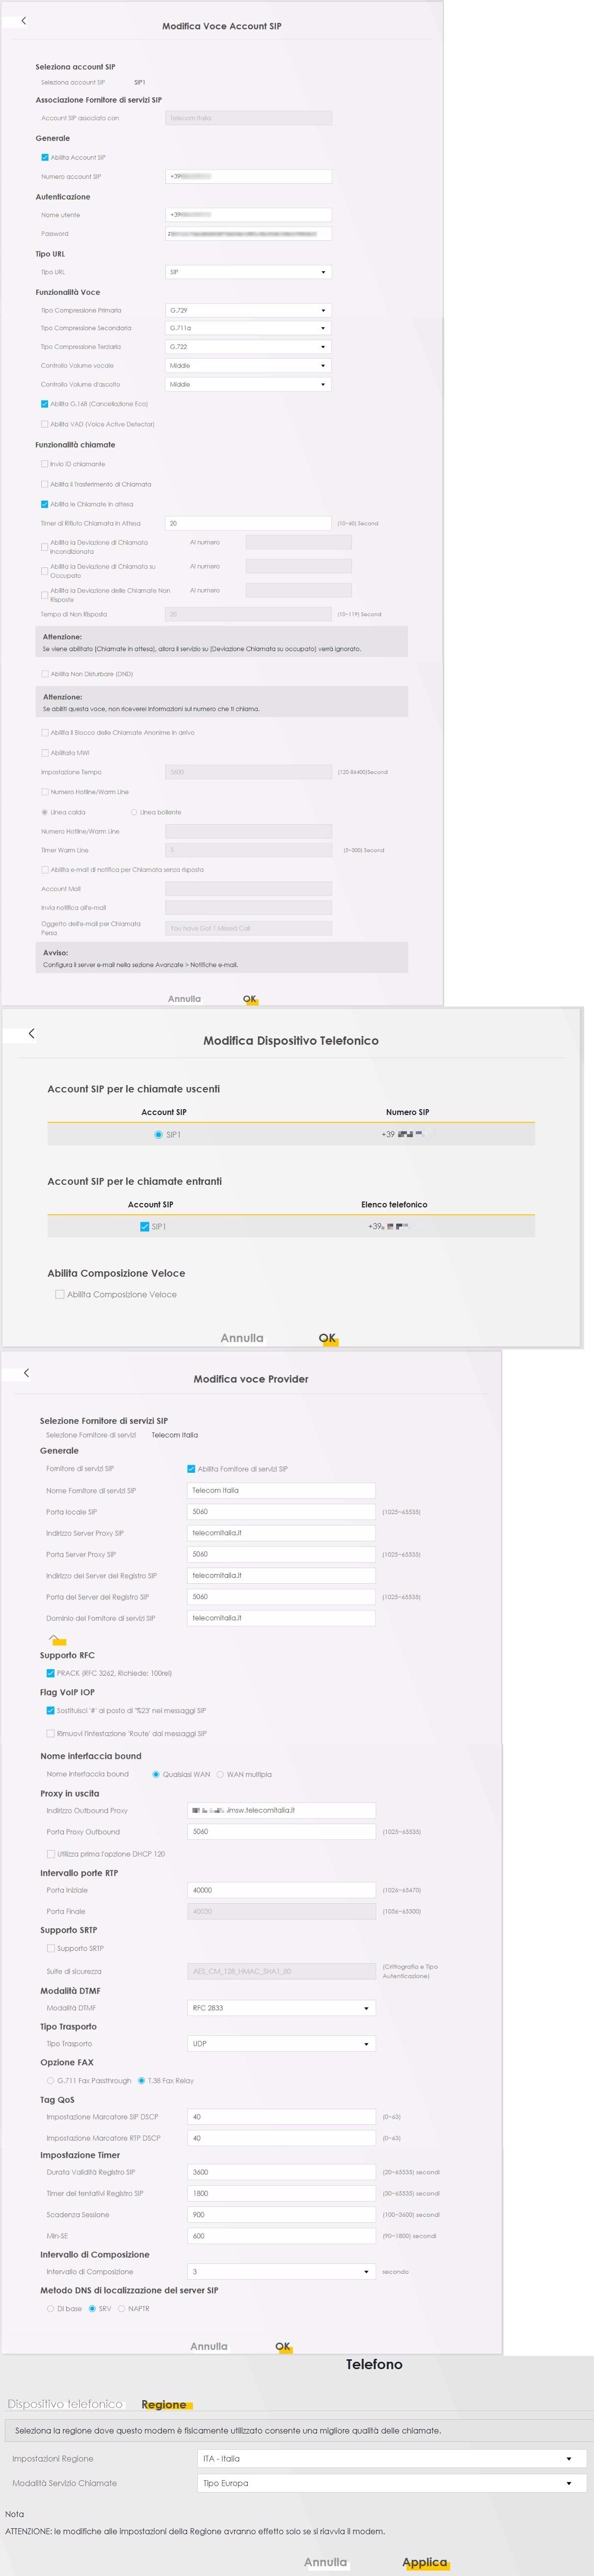Click Annulla in Modifica Dispositivo Telefonico

point(242,1338)
